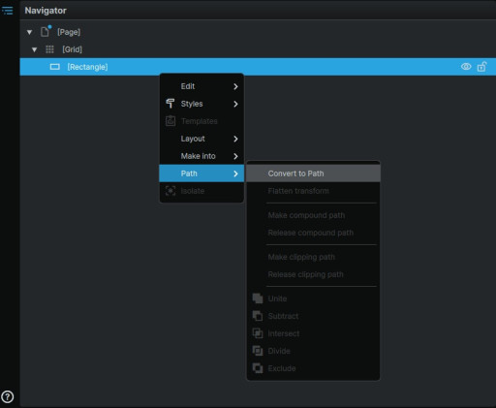Choose Release compound path
The width and height of the screenshot is (496, 408).
(313, 233)
